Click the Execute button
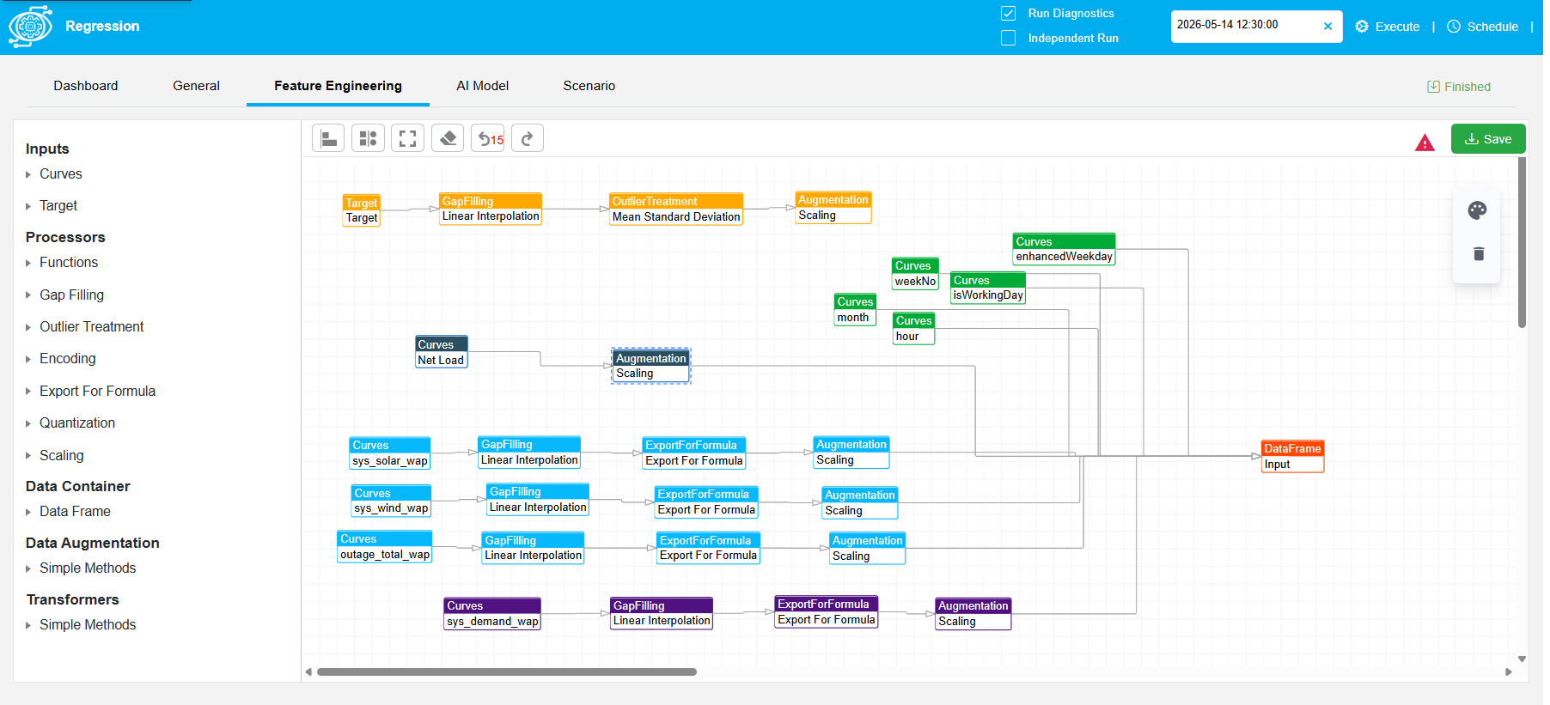 (x=1388, y=27)
